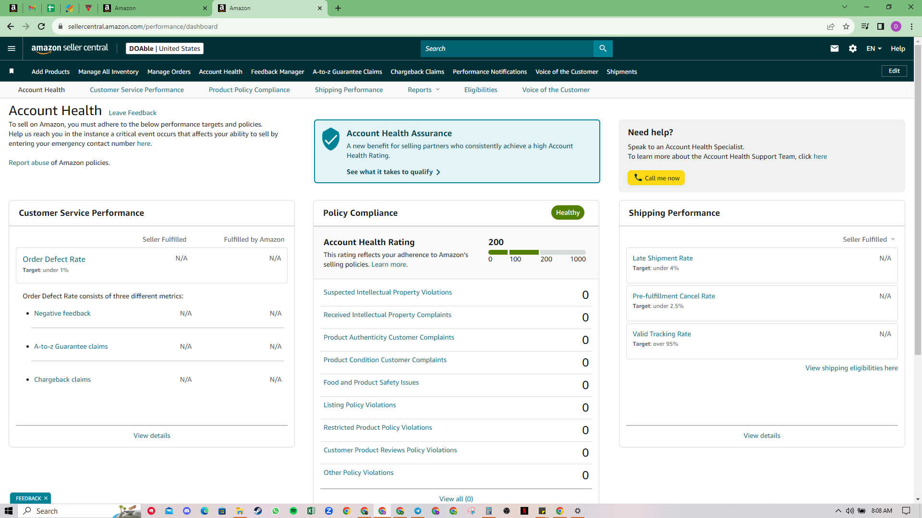Click the Account Health Rating progress bar

(537, 252)
